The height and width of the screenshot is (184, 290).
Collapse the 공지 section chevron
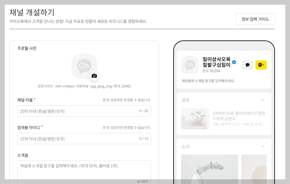point(263,100)
